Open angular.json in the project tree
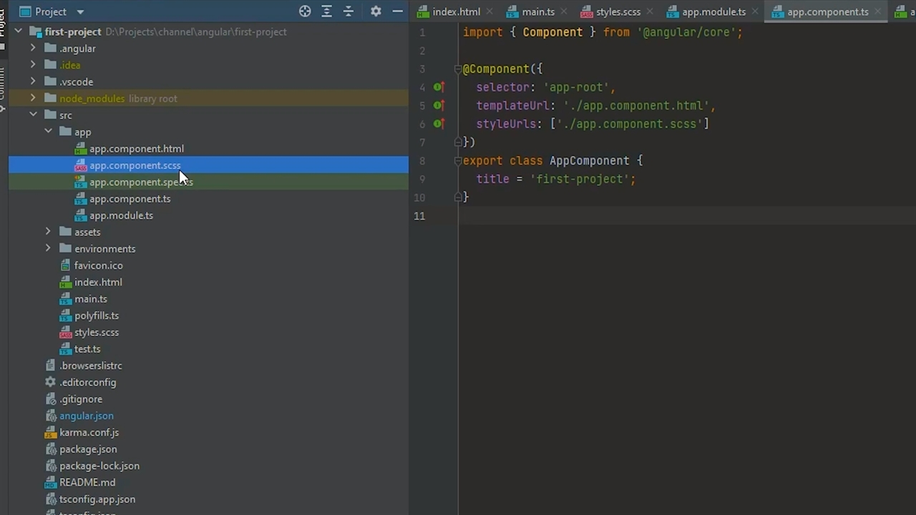916x515 pixels. click(86, 416)
